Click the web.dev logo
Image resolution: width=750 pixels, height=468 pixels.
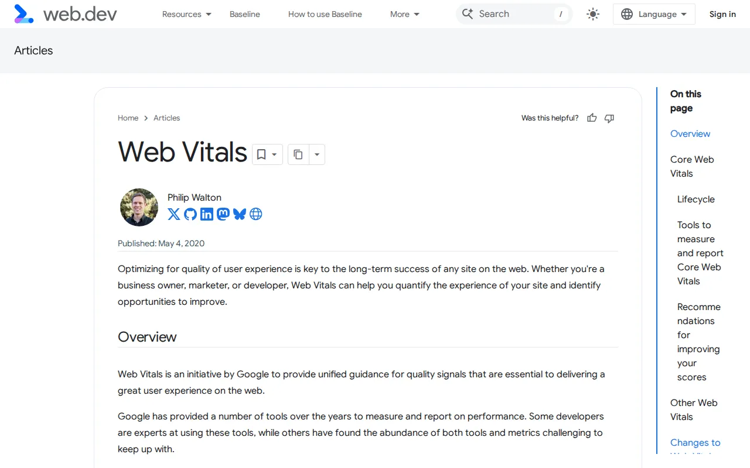tap(64, 13)
